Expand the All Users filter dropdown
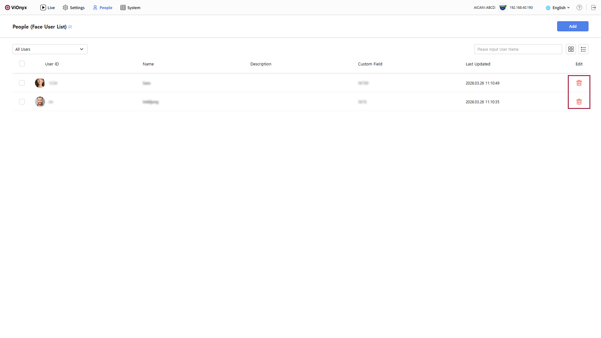Image resolution: width=601 pixels, height=338 pixels. point(50,49)
